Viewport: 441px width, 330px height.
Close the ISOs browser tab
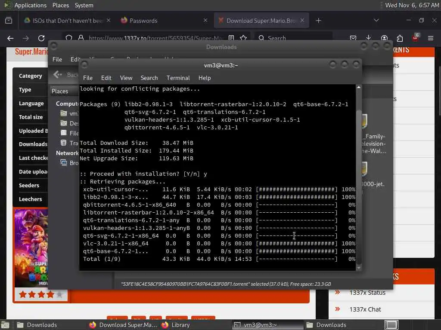tap(108, 20)
